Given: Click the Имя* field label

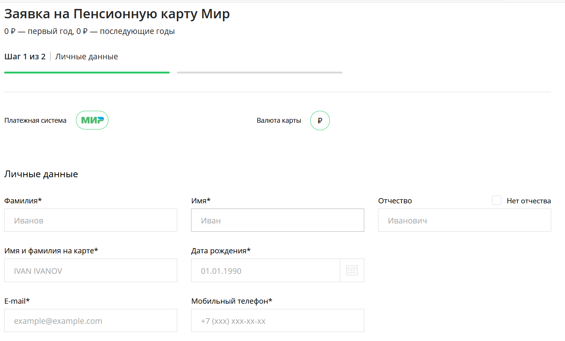Looking at the screenshot, I should (201, 201).
